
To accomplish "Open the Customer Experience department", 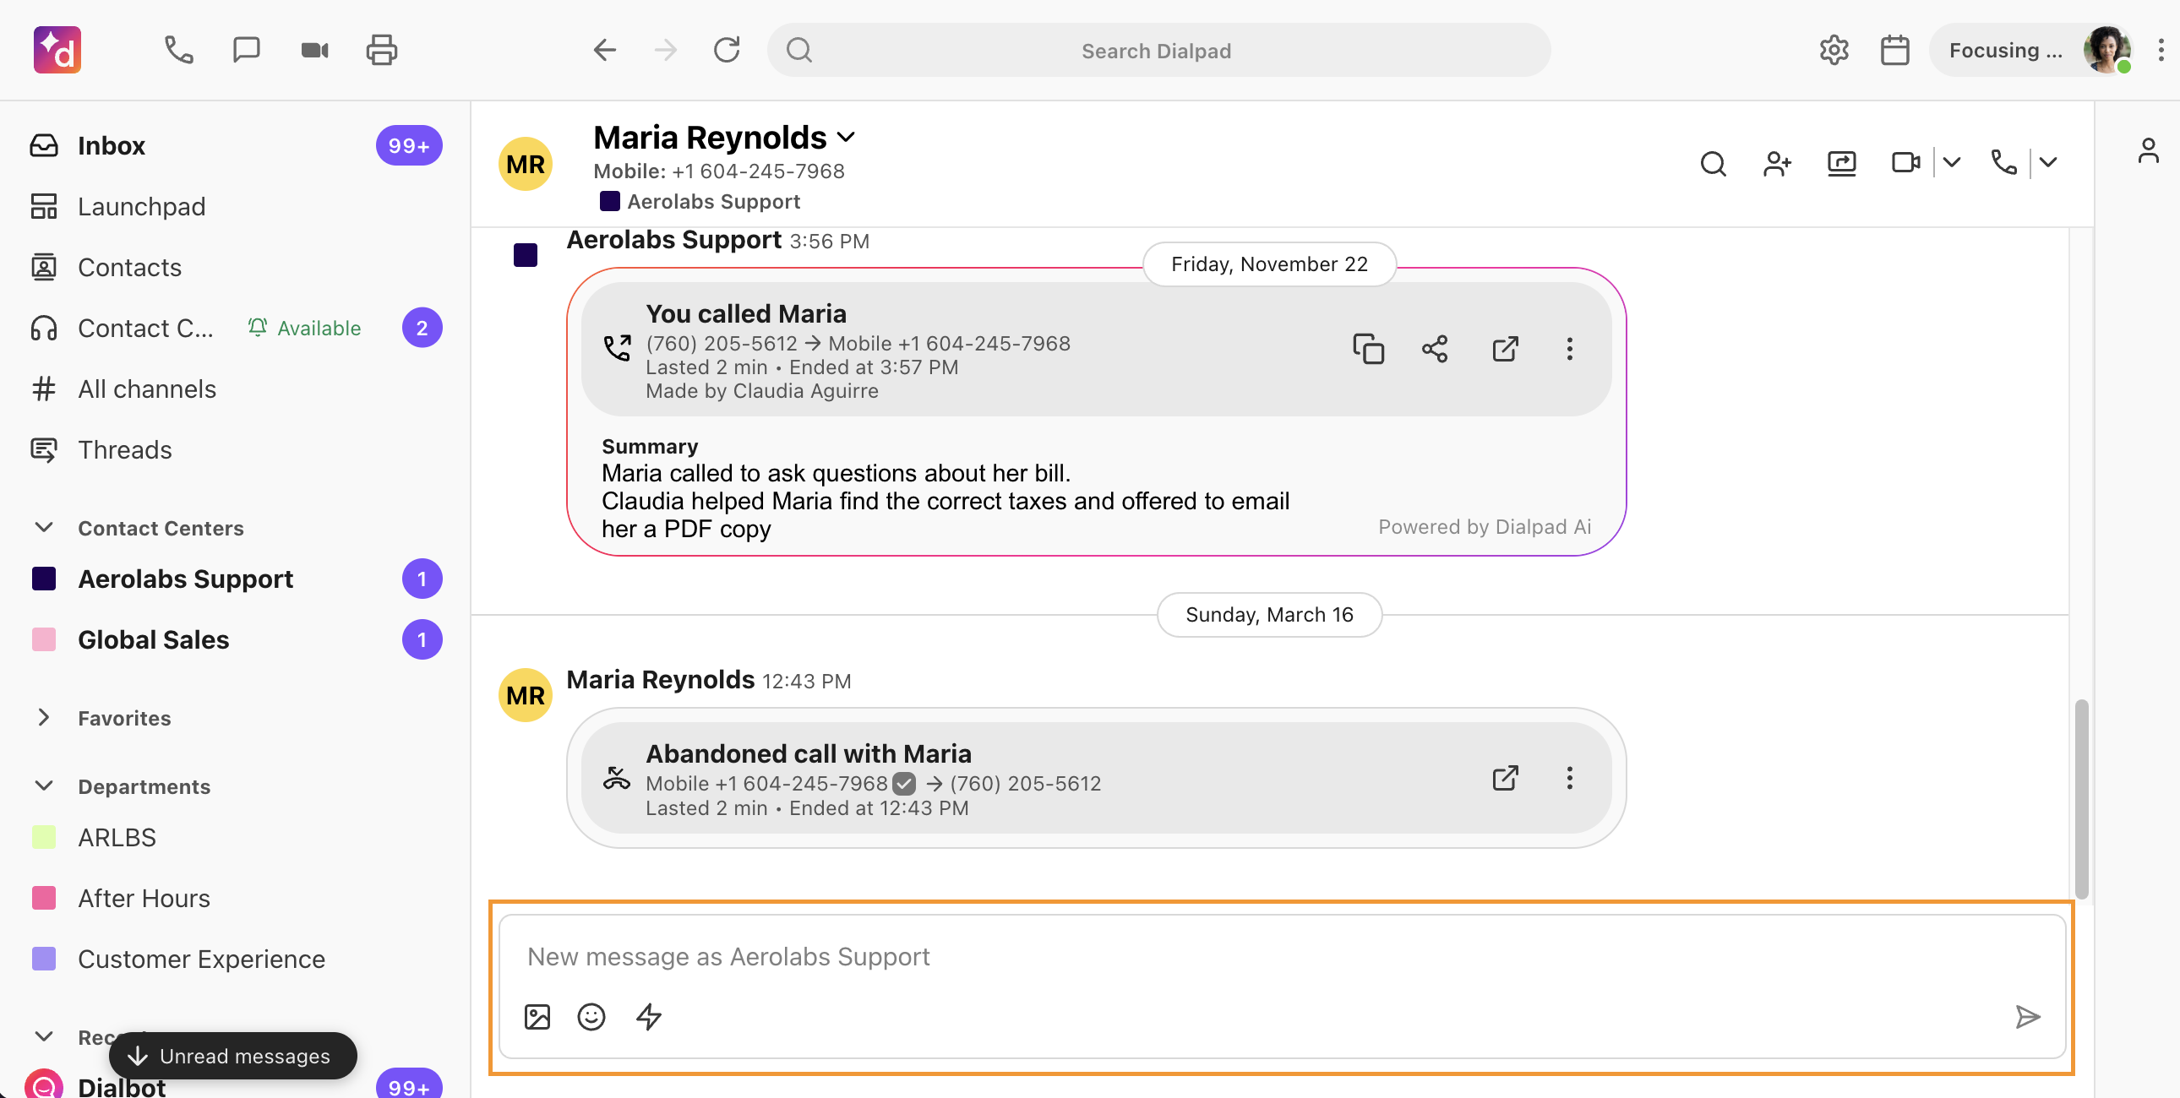I will [235, 959].
